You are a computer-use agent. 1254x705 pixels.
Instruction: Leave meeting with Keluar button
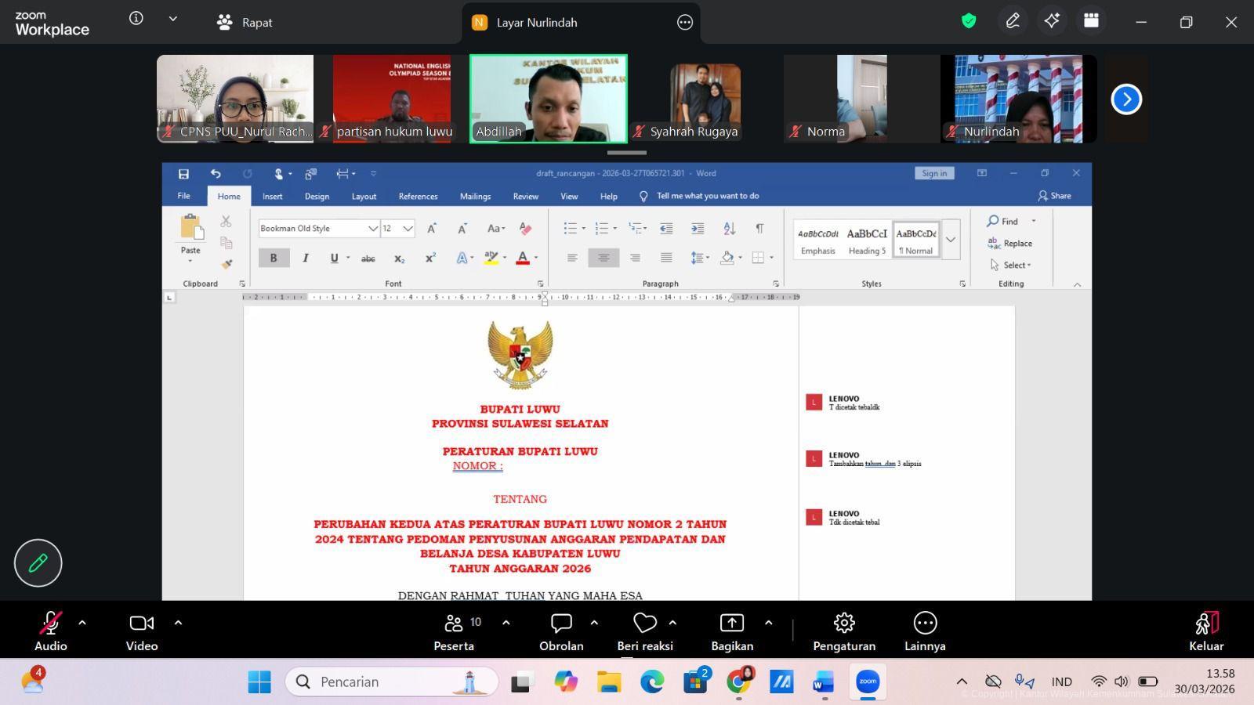pyautogui.click(x=1205, y=631)
